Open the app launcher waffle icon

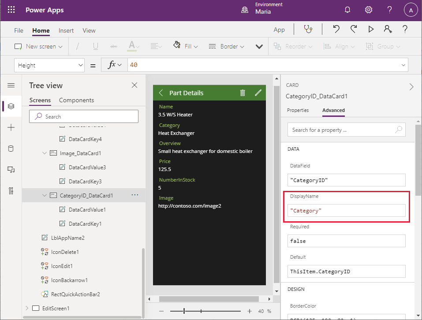(x=11, y=10)
